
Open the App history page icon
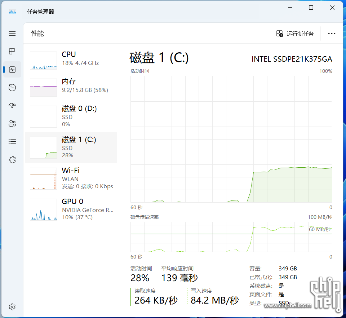click(x=12, y=87)
